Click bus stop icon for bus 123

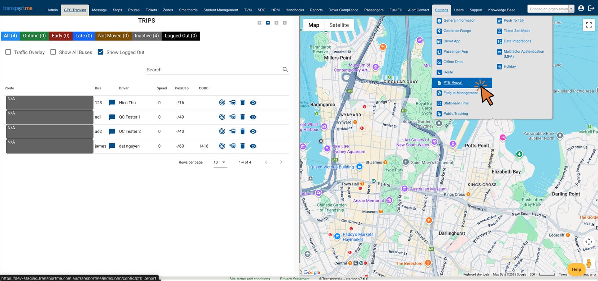[233, 103]
